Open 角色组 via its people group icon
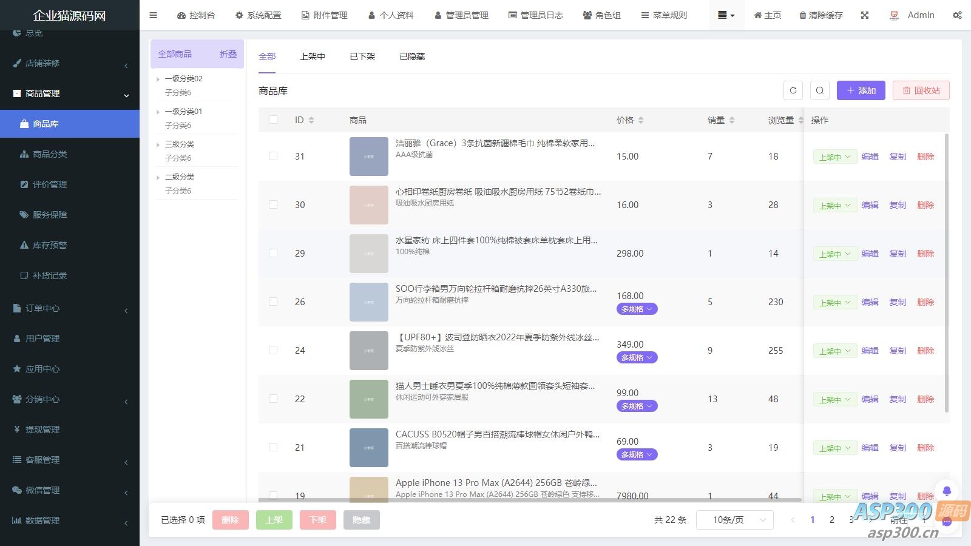Image resolution: width=971 pixels, height=546 pixels. point(586,15)
